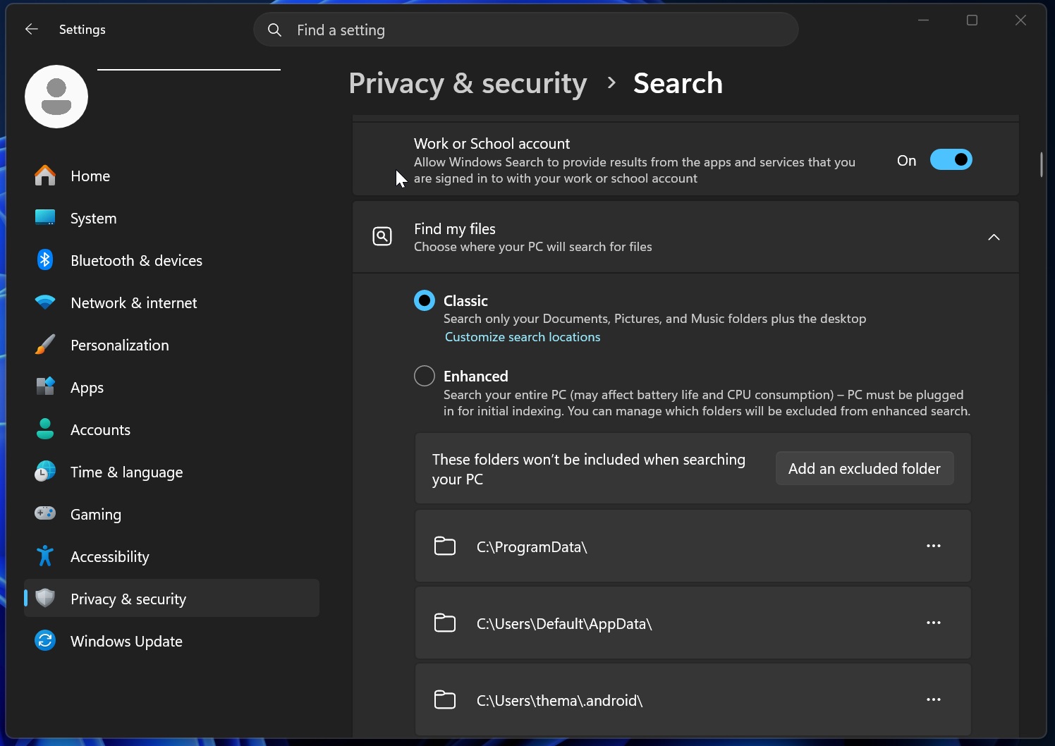1055x746 pixels.
Task: Minimize the Settings window
Action: point(923,20)
